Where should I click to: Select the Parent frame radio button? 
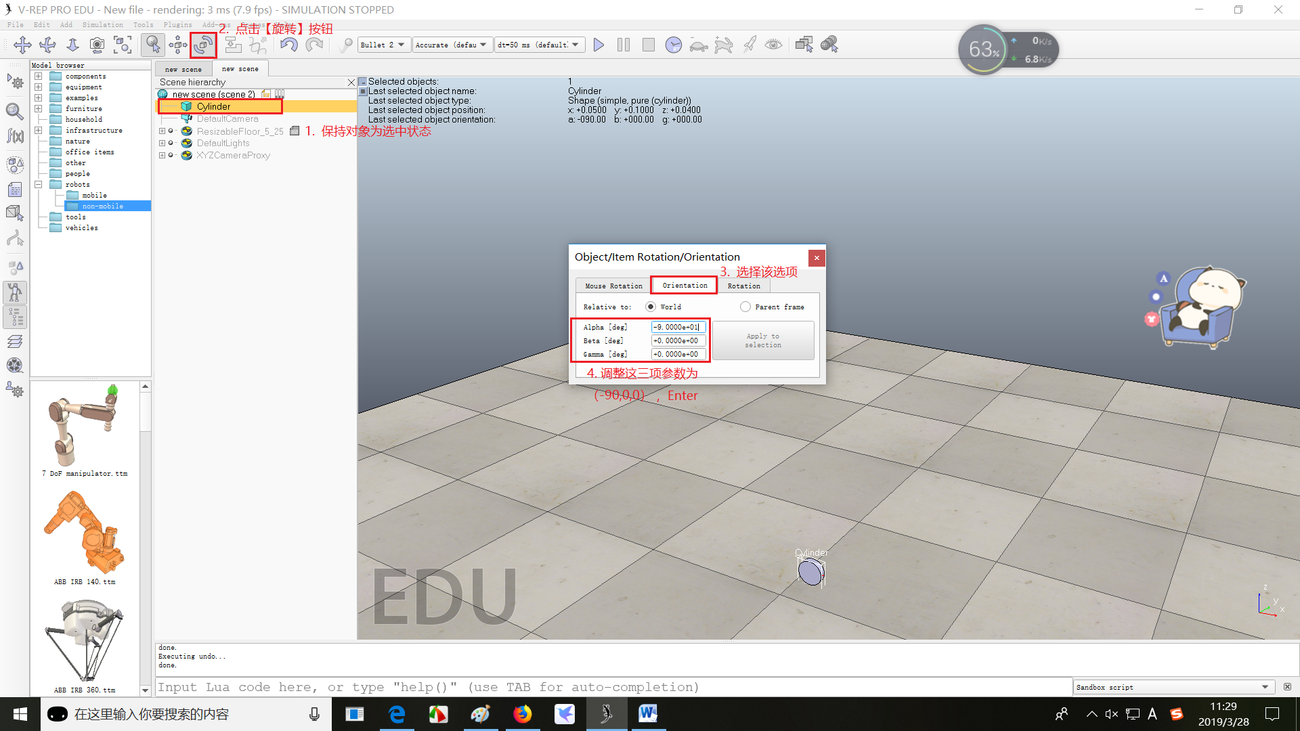pyautogui.click(x=745, y=307)
